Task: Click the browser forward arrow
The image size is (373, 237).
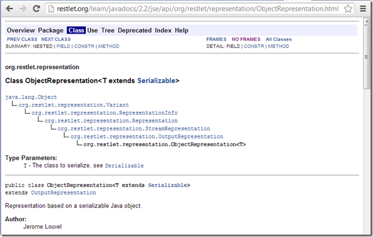Action: point(23,9)
